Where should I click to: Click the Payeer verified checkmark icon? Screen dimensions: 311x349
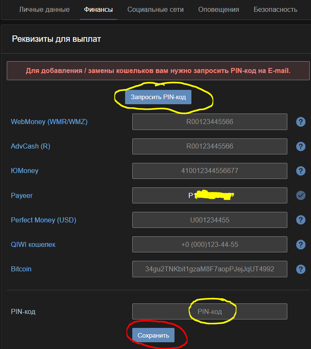(x=300, y=195)
